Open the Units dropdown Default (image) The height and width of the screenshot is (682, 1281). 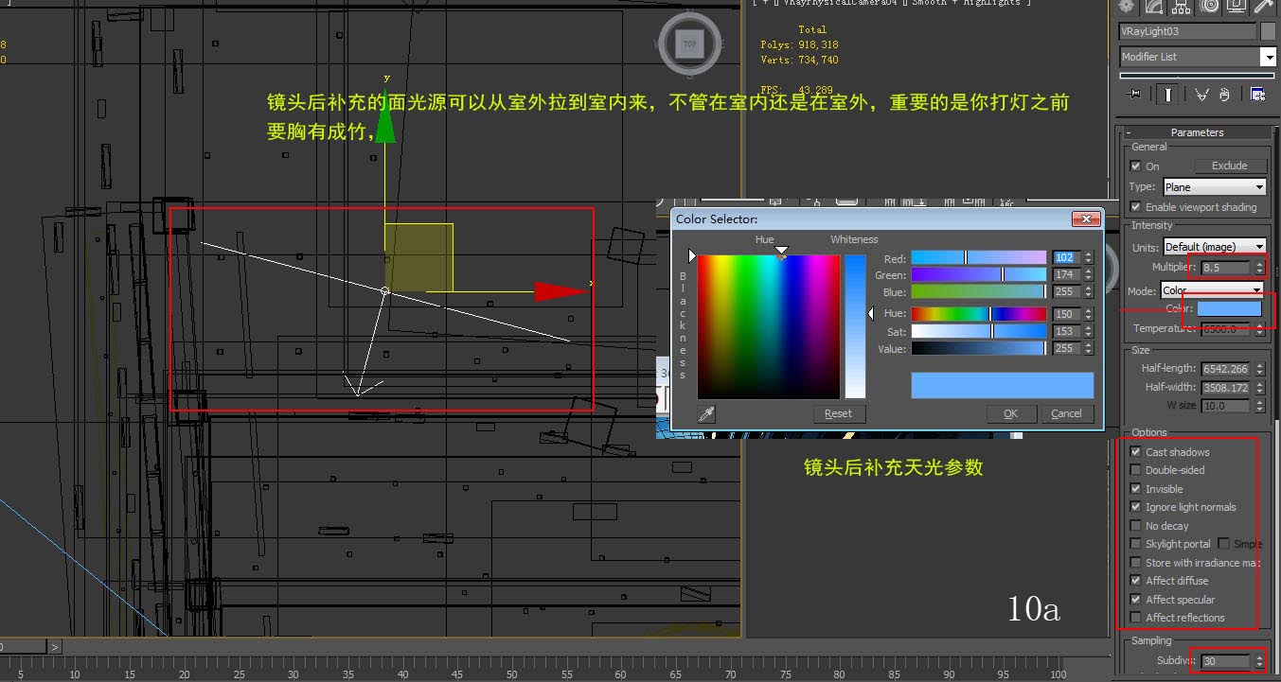[x=1214, y=247]
